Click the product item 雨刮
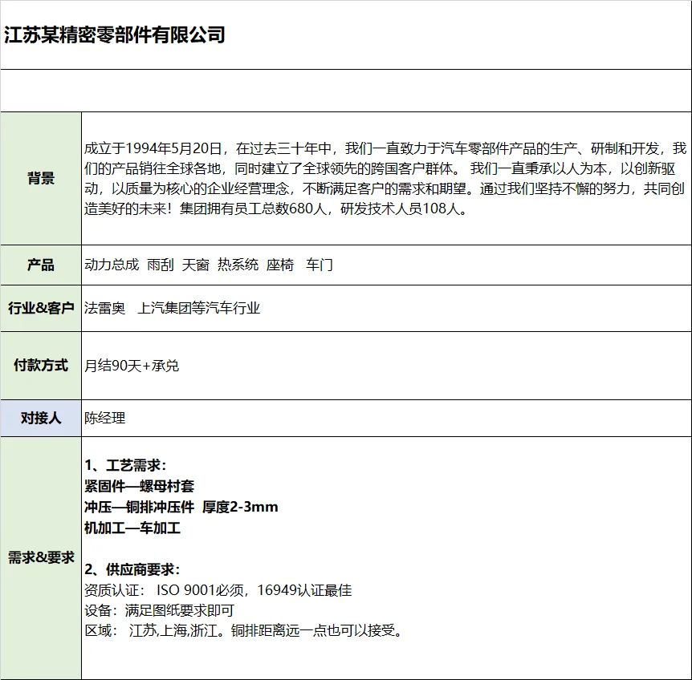 (158, 265)
